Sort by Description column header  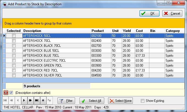coord(57,31)
